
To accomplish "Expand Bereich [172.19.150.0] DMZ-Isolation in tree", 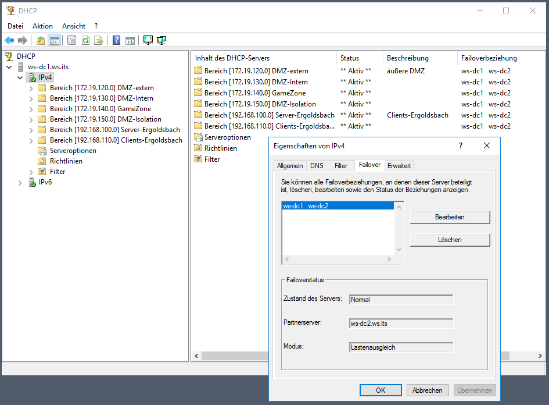I will (31, 120).
